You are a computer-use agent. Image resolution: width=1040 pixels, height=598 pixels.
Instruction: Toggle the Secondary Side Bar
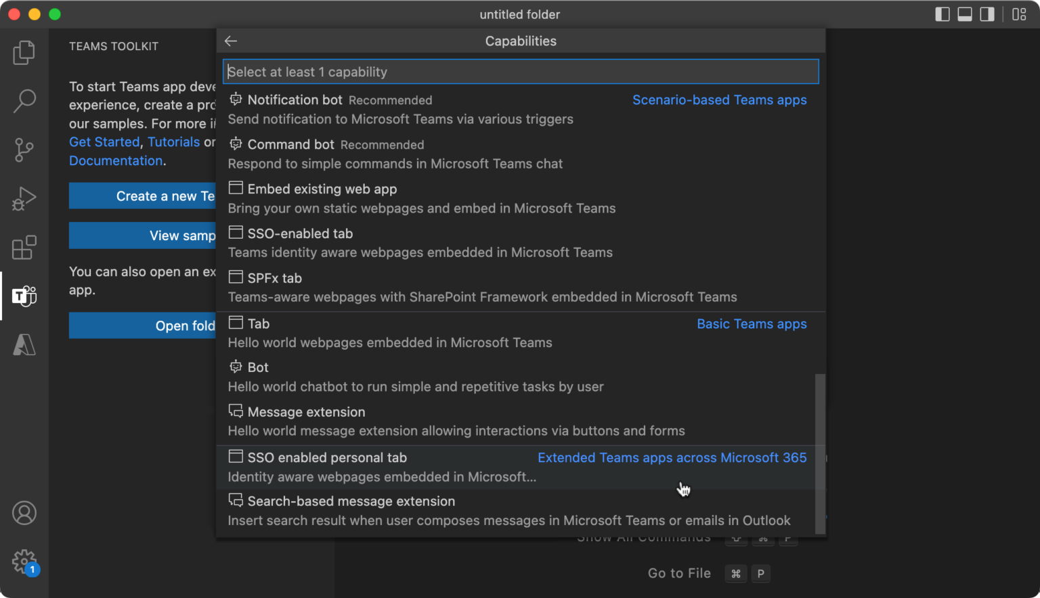tap(987, 14)
